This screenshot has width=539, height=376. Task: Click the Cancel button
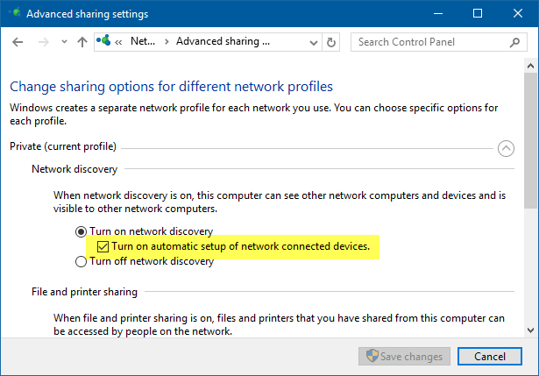pos(490,357)
